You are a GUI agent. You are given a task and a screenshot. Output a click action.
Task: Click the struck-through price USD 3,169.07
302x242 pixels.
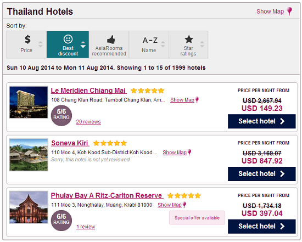(x=262, y=153)
